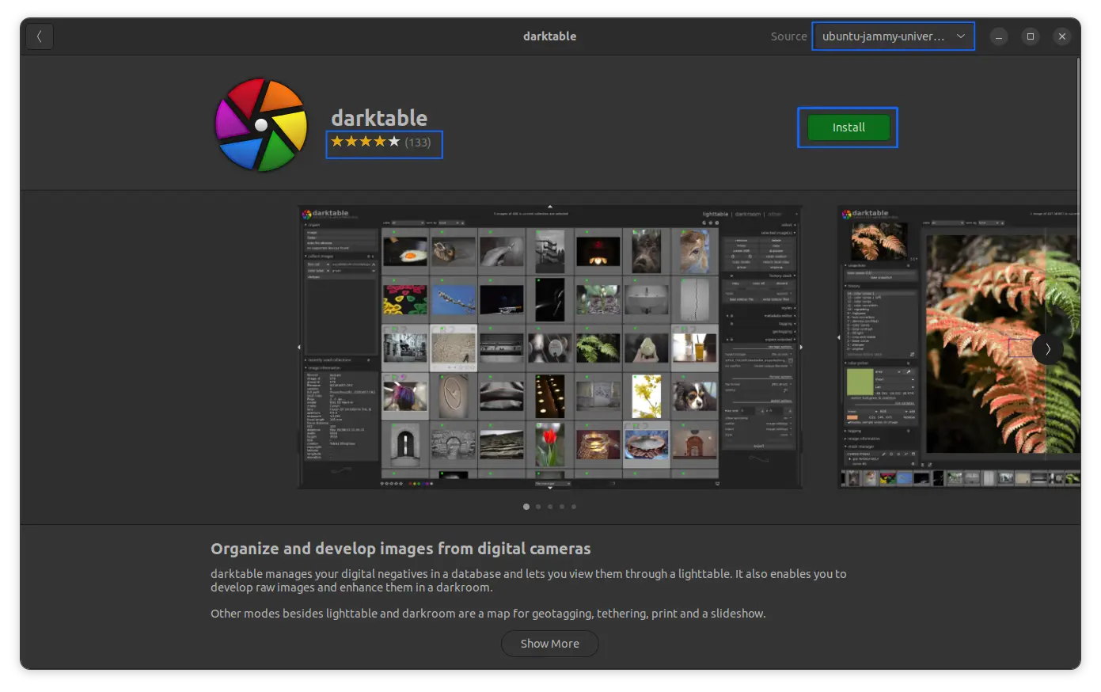Click the Show More button
The width and height of the screenshot is (1101, 692).
549,644
